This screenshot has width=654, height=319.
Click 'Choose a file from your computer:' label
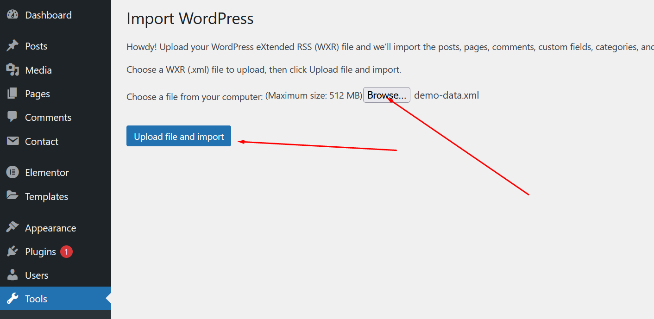point(195,97)
